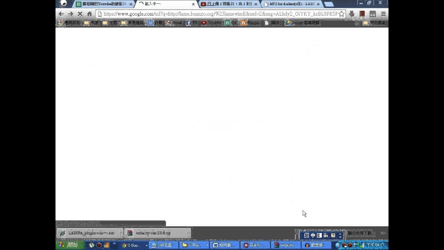Toggle the IME 中 Chinese mode indicator
Viewport: 444px width, 250px height.
coord(313,235)
